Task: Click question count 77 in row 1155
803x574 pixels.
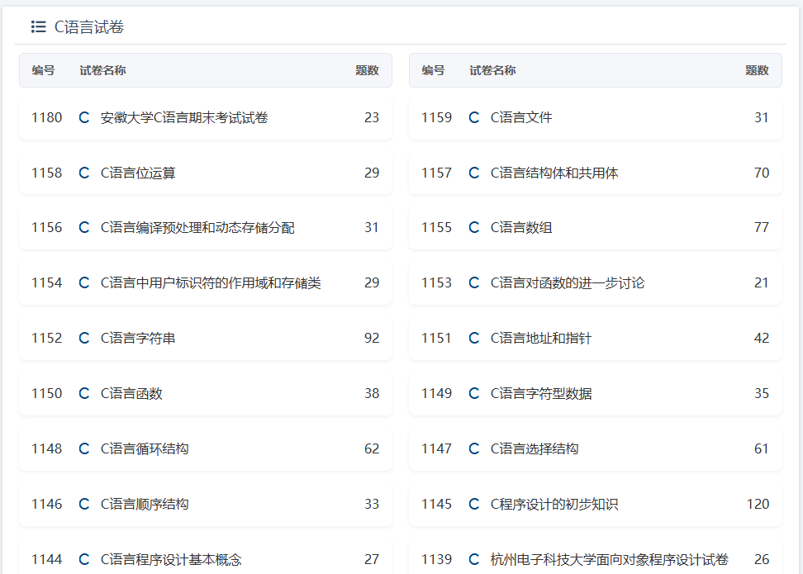Action: coord(762,227)
